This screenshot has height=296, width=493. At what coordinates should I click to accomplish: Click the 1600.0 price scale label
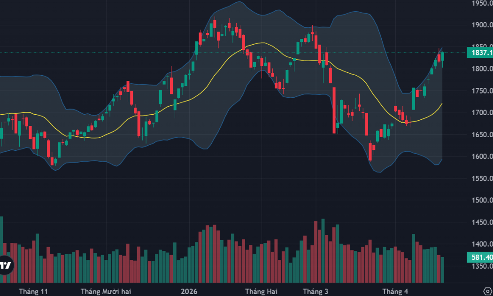[x=482, y=156]
